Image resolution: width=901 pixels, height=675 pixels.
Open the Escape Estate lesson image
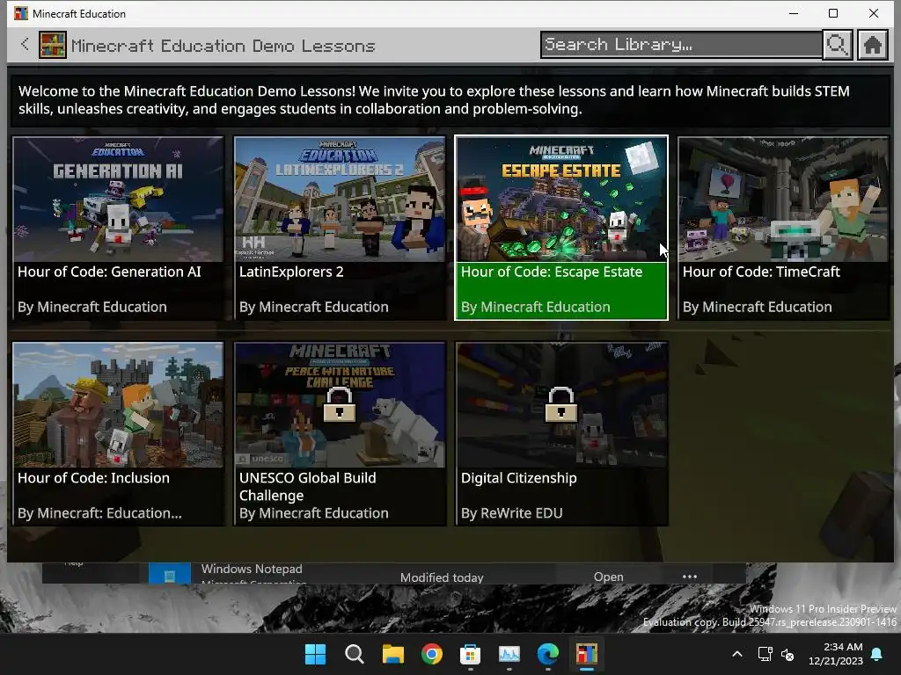click(x=561, y=200)
